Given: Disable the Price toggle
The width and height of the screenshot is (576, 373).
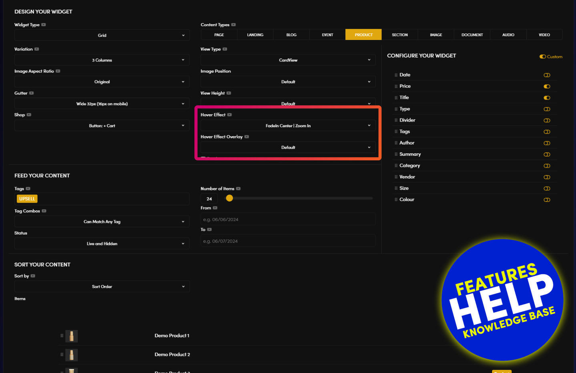Looking at the screenshot, I should [547, 86].
